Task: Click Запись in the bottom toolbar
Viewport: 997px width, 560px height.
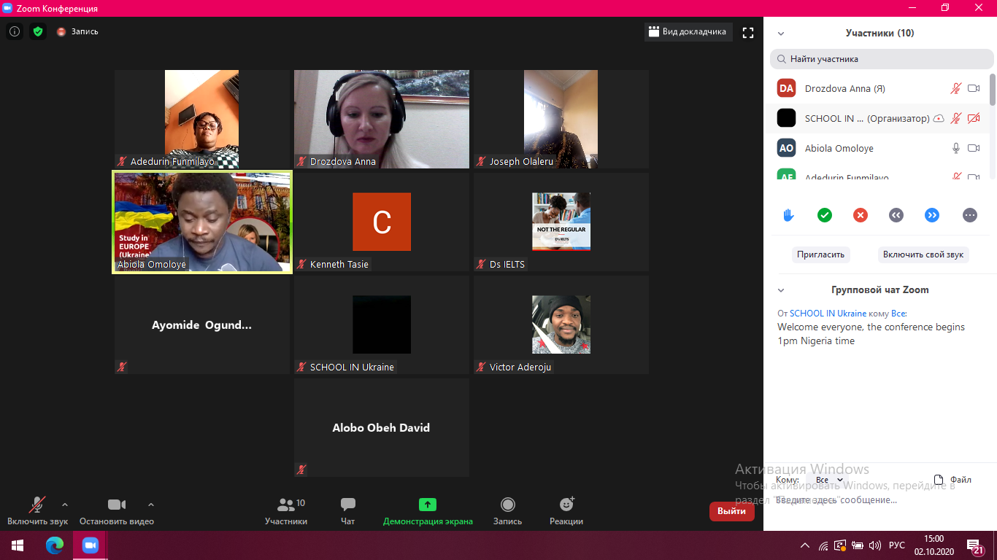Action: click(507, 510)
